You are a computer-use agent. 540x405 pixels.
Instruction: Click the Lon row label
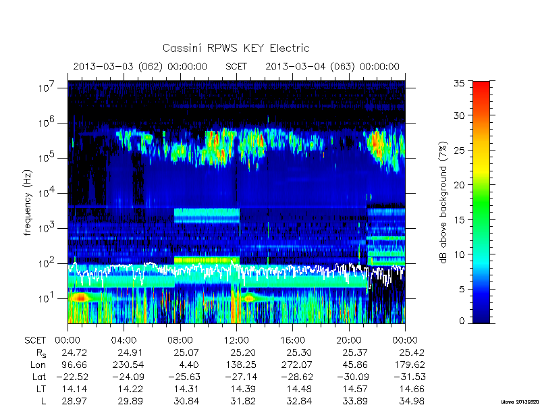pyautogui.click(x=38, y=364)
